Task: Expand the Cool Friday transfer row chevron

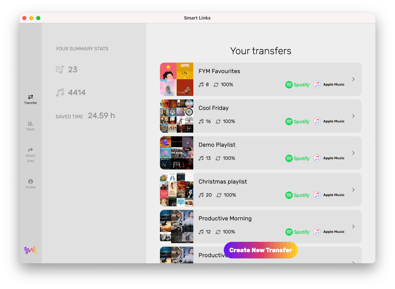Action: point(353,116)
